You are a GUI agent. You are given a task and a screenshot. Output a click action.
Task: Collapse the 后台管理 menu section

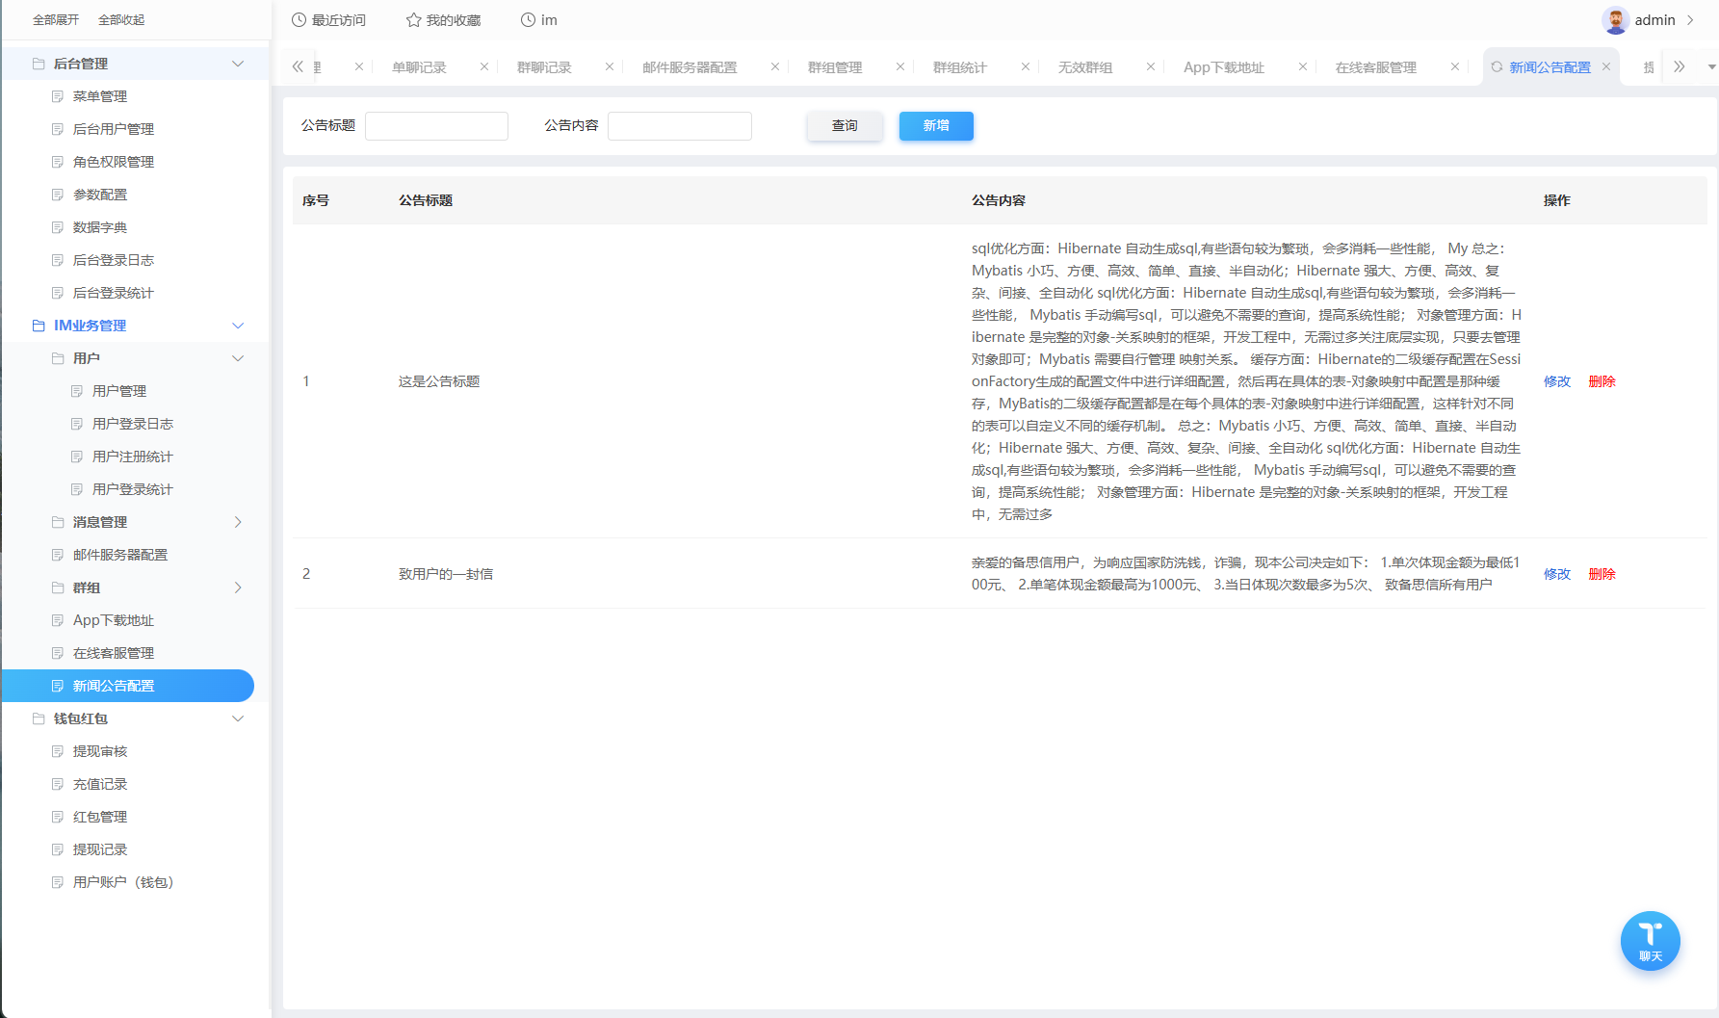pyautogui.click(x=238, y=64)
